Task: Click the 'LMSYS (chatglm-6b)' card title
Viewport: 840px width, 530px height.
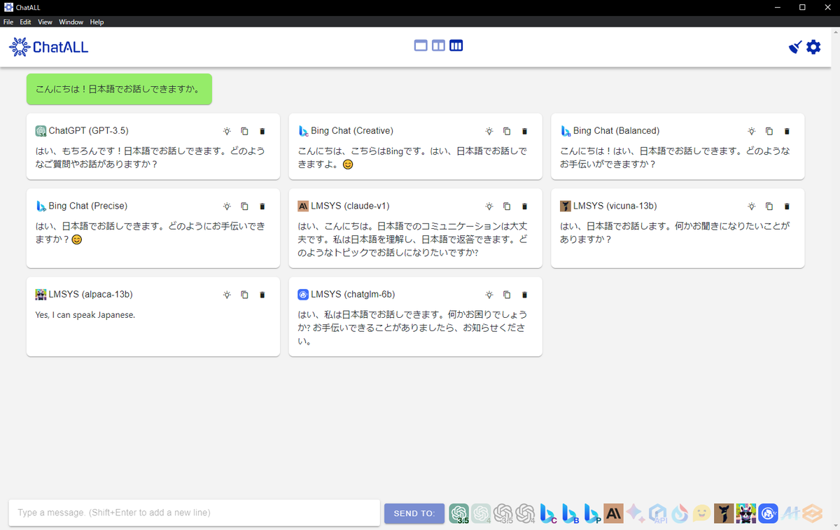Action: pyautogui.click(x=353, y=295)
